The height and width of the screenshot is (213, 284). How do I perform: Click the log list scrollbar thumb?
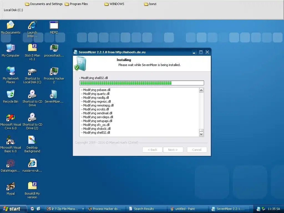201,130
